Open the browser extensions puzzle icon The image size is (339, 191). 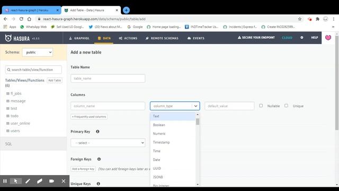tap(317, 19)
